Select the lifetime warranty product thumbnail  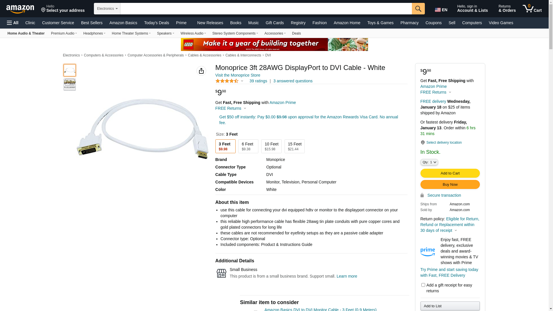tap(70, 85)
